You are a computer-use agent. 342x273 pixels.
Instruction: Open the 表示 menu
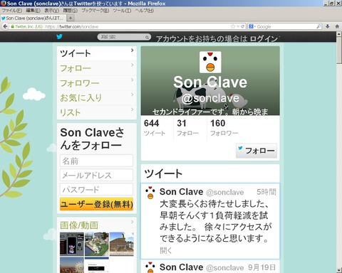pos(52,11)
